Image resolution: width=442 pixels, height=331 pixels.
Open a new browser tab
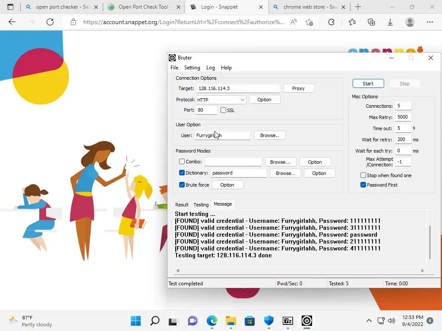coord(358,7)
